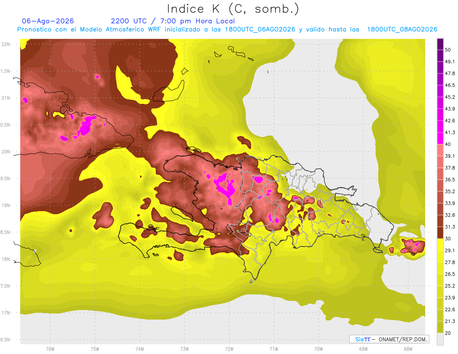Click the colorbar value "42.6"
This screenshot has height=354, width=458.
coord(450,121)
